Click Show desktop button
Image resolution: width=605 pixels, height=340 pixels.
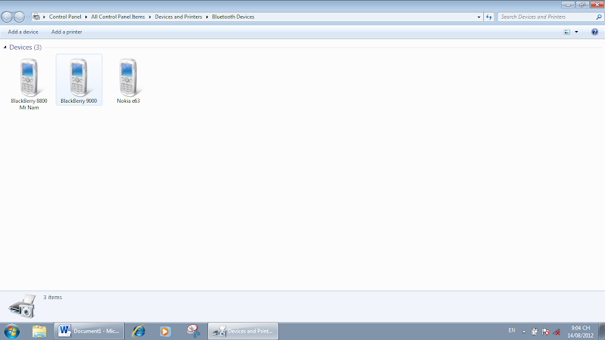click(601, 332)
